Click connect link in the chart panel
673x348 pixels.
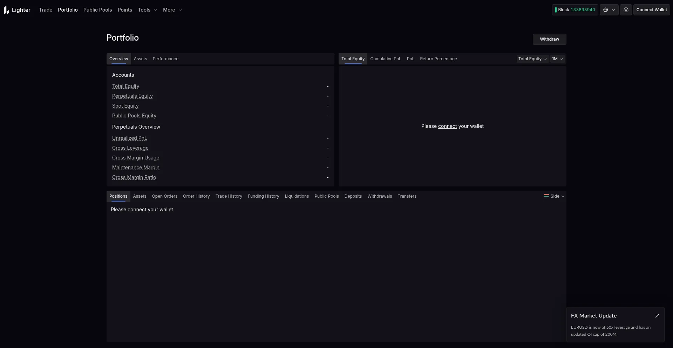coord(447,126)
